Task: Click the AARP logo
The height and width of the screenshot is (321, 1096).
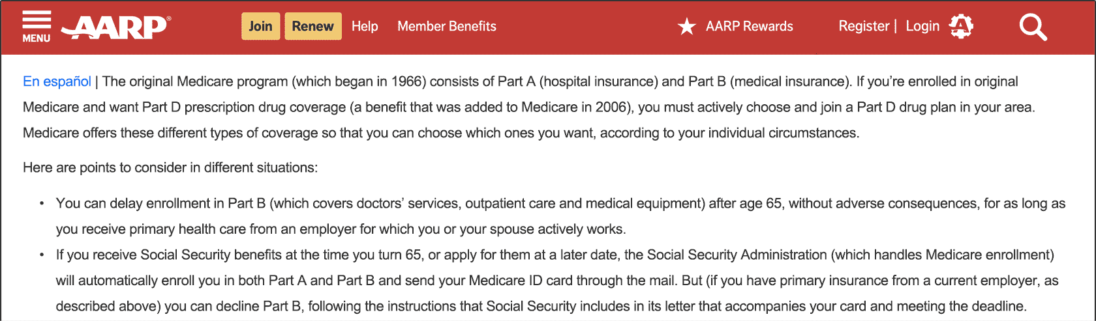Action: pos(116,27)
